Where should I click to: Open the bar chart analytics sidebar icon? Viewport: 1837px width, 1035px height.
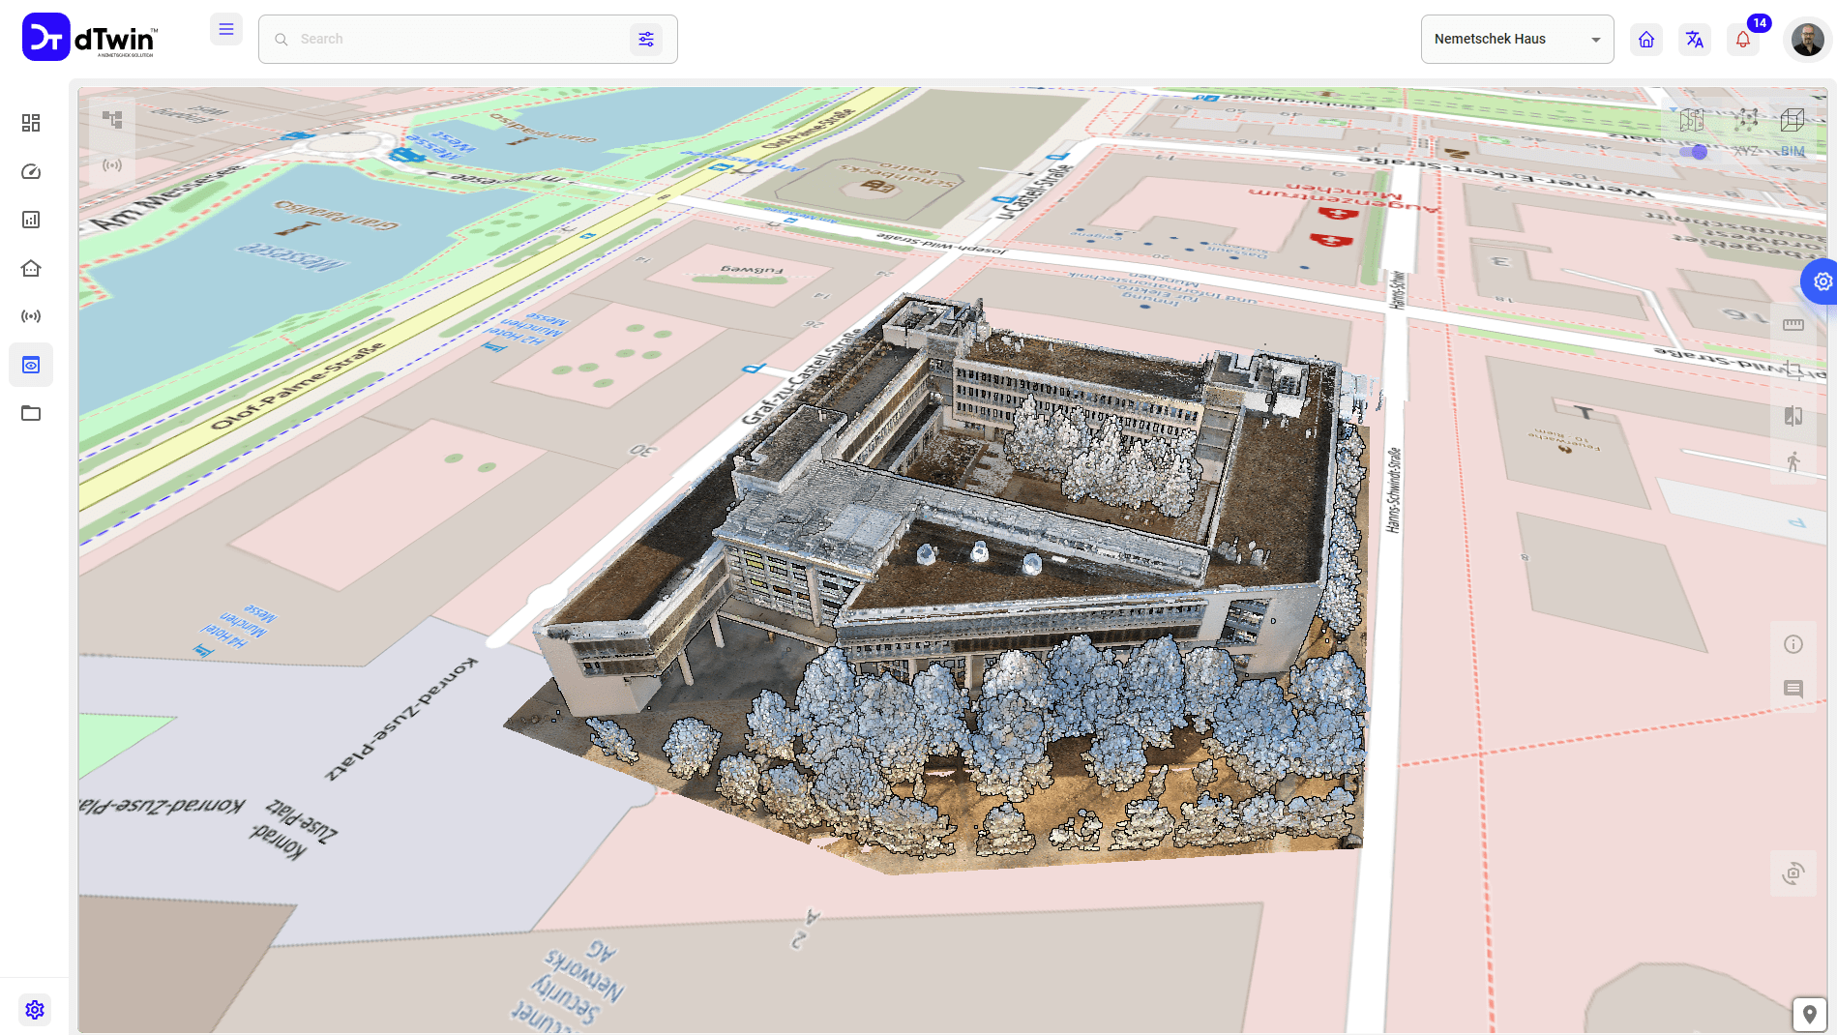click(x=31, y=220)
